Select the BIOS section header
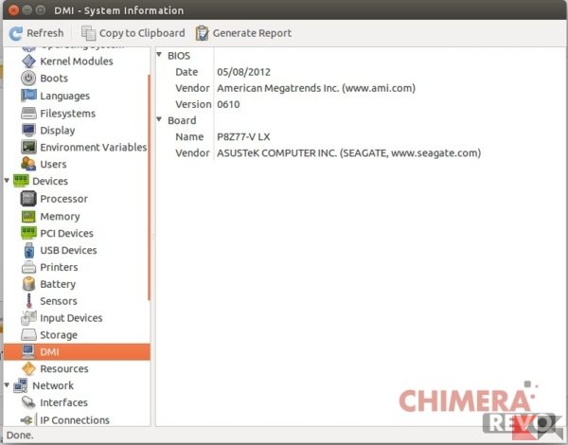 coord(179,56)
